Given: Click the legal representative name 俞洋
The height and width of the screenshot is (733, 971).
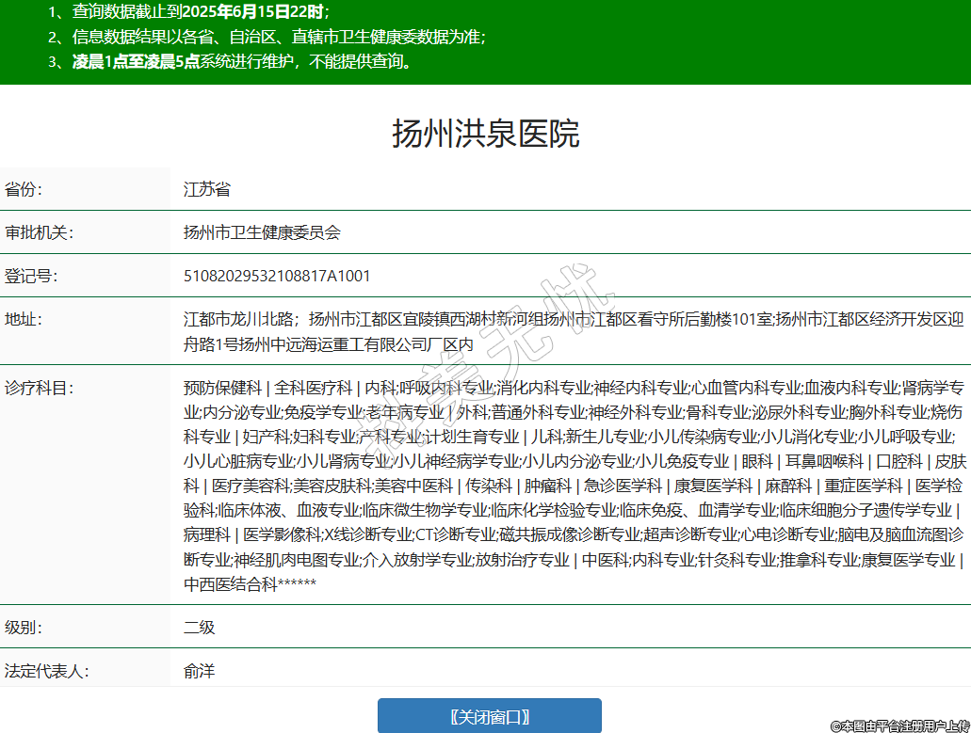Looking at the screenshot, I should click(200, 672).
